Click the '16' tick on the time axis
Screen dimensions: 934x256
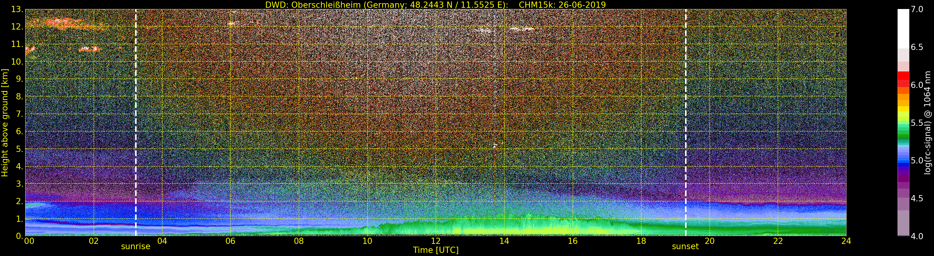[x=573, y=241]
